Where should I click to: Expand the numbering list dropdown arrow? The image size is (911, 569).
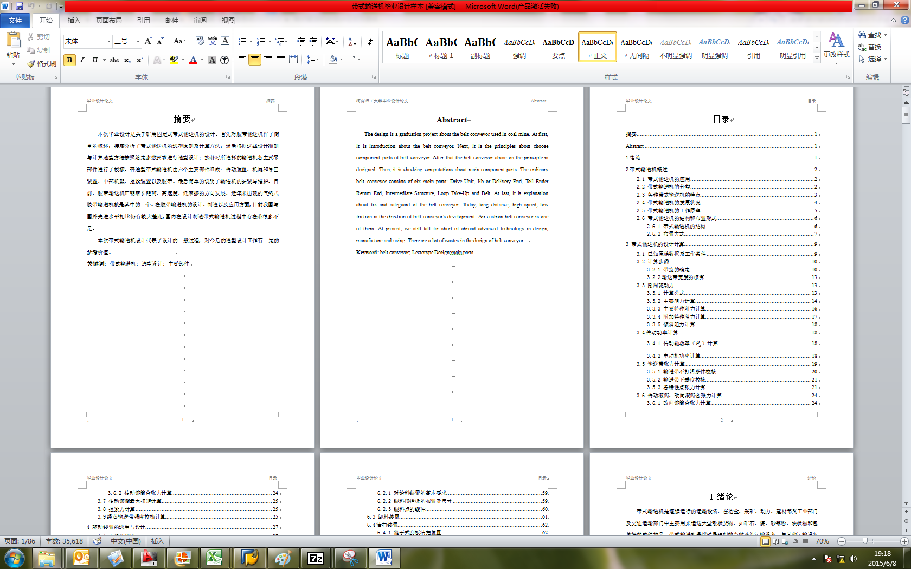(270, 41)
